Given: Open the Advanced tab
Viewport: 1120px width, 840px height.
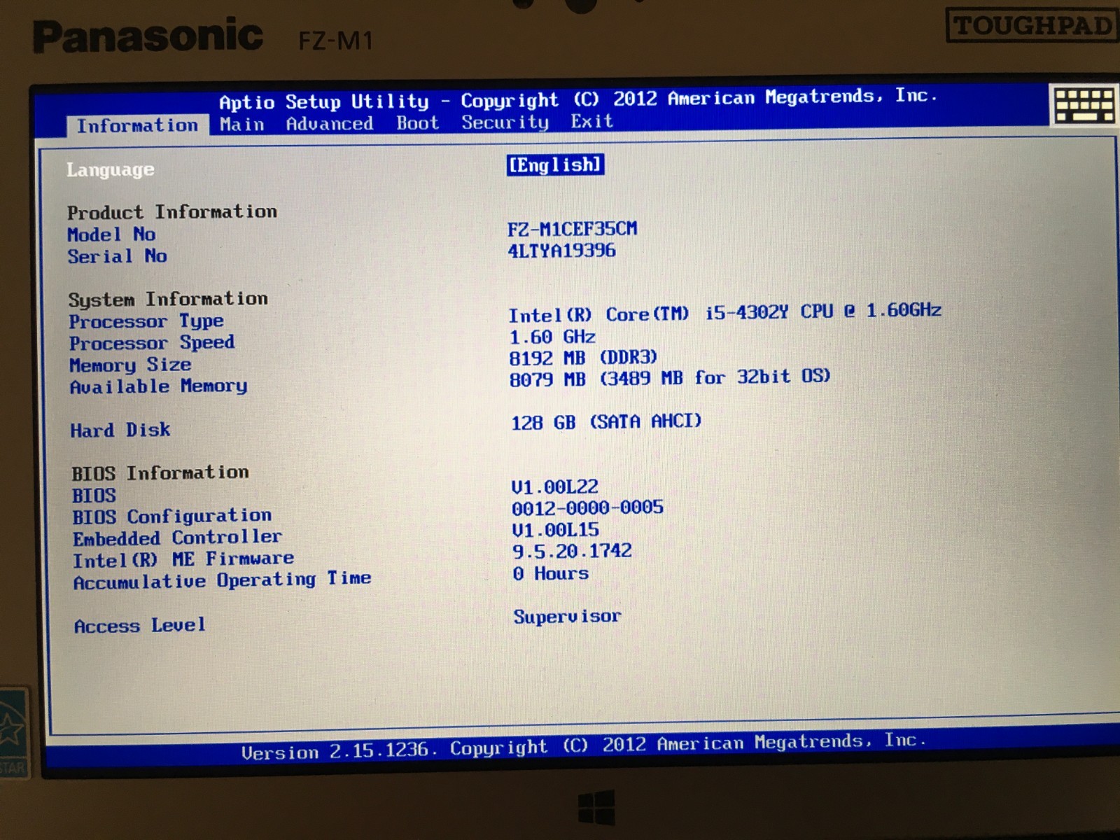Looking at the screenshot, I should 330,124.
